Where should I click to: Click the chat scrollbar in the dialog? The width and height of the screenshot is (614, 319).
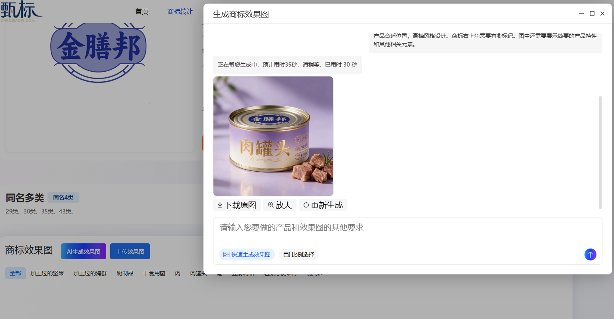tap(600, 152)
